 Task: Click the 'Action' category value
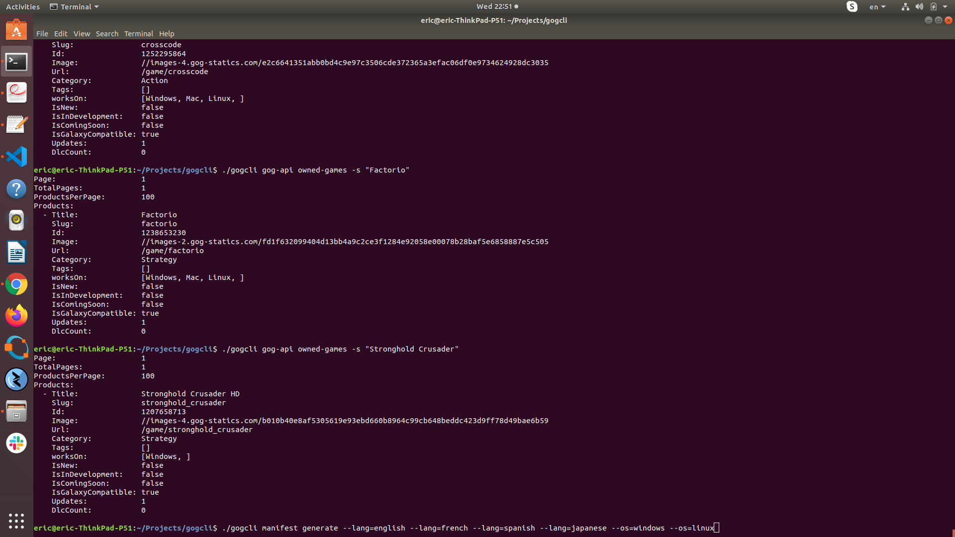(x=155, y=81)
